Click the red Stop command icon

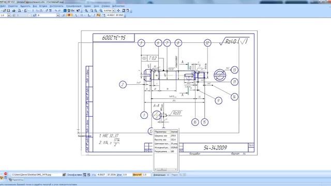[6, 174]
